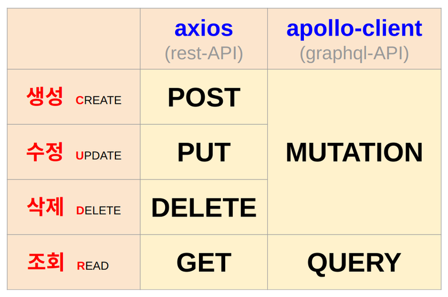
Task: Select the (graphql-API) subtitle text
Action: click(x=354, y=54)
